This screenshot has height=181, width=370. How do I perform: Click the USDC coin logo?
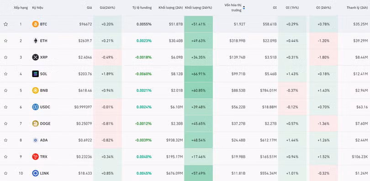[35, 107]
